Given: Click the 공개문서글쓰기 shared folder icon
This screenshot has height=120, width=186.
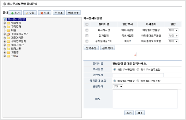Looking at the screenshot, I should click(8, 34).
